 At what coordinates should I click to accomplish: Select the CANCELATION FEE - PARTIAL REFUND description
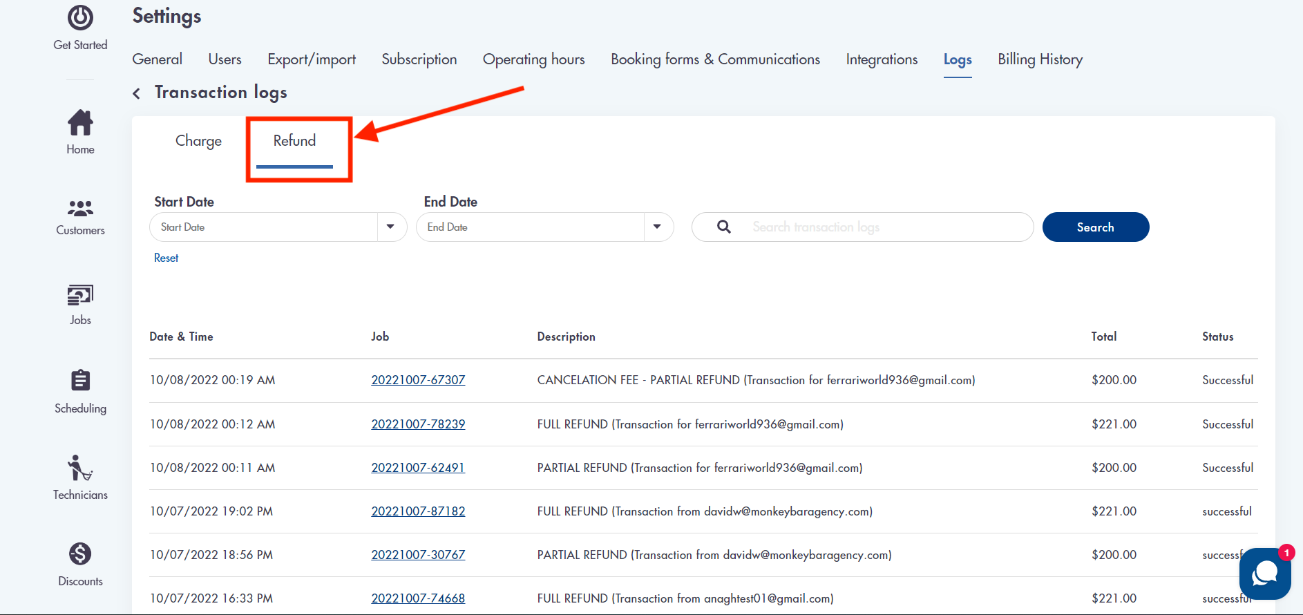[x=756, y=380]
